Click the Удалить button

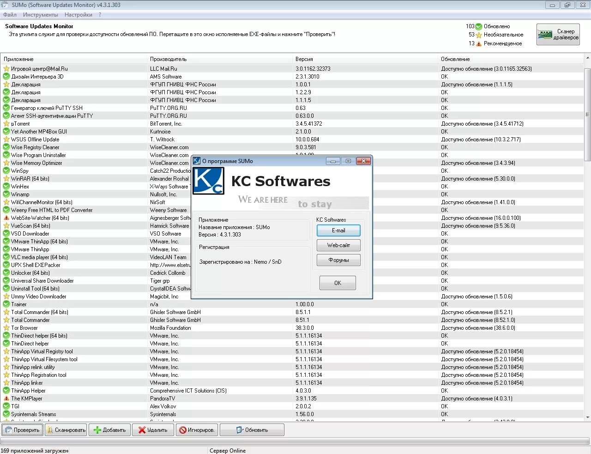[153, 430]
